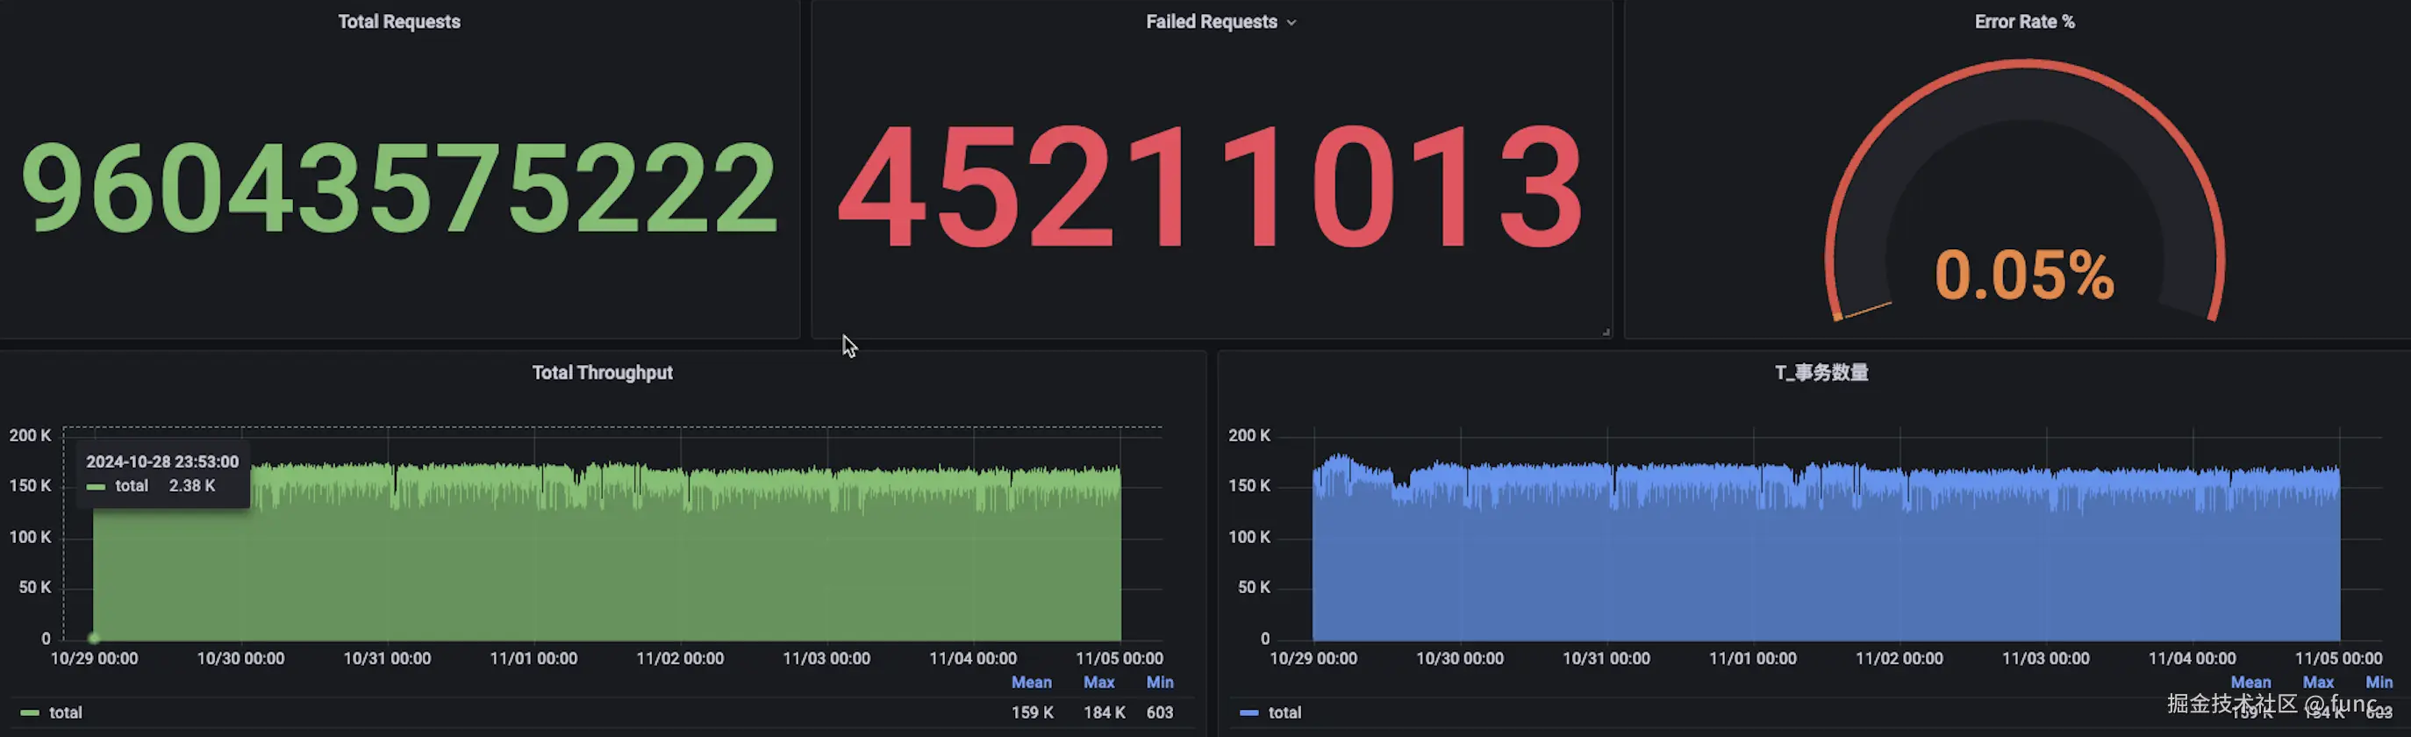
Task: Click the 10/30 00:00 axis label in Total Throughput
Action: click(240, 658)
